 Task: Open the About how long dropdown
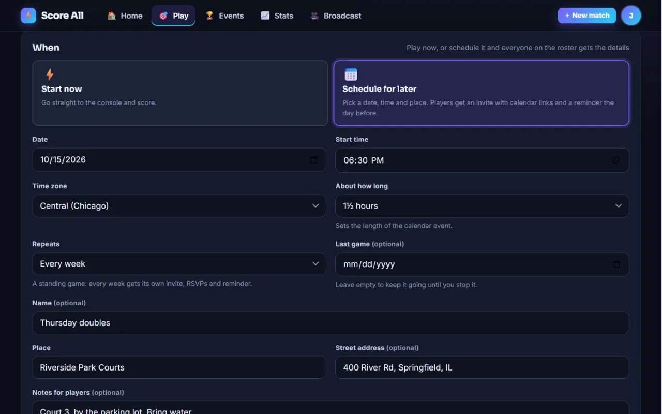pos(482,206)
